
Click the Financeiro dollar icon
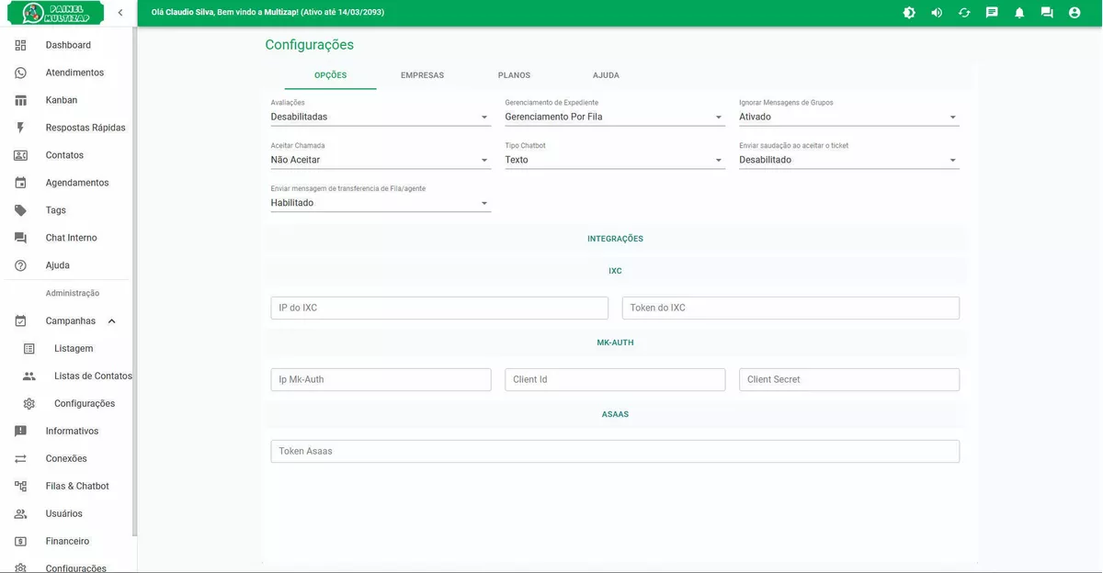pyautogui.click(x=20, y=542)
